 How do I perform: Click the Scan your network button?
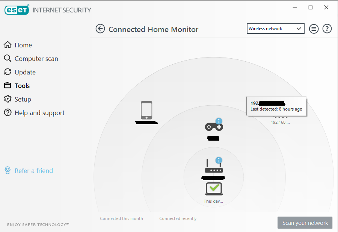305,223
